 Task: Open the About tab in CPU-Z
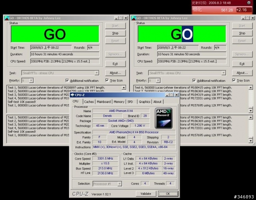pos(157,102)
